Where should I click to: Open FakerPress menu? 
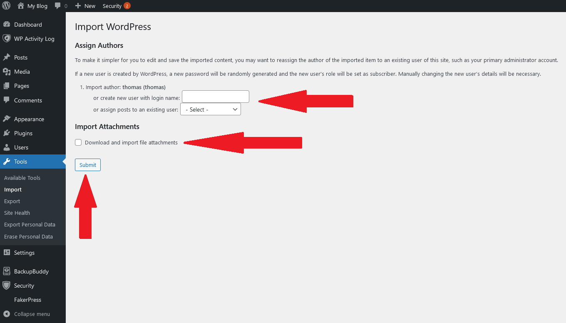(x=27, y=300)
